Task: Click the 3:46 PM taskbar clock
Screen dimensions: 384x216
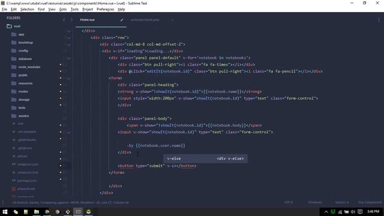Action: point(373,211)
